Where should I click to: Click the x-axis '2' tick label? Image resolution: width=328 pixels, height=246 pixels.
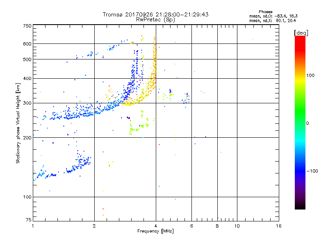[x=94, y=226]
